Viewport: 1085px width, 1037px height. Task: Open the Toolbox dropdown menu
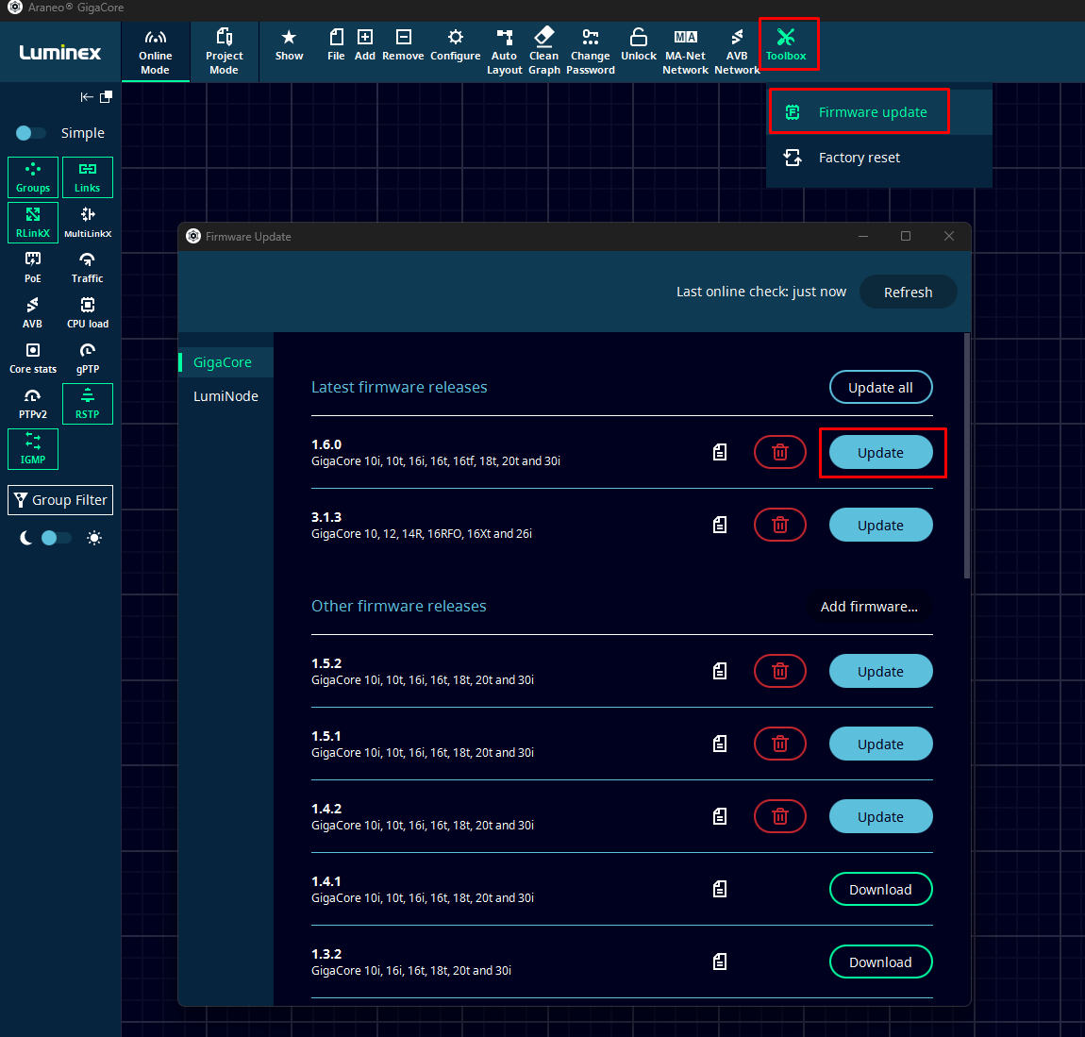pyautogui.click(x=786, y=45)
